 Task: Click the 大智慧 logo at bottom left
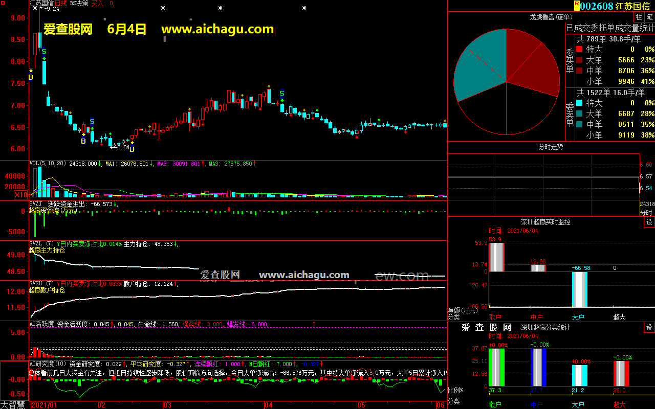point(13,405)
